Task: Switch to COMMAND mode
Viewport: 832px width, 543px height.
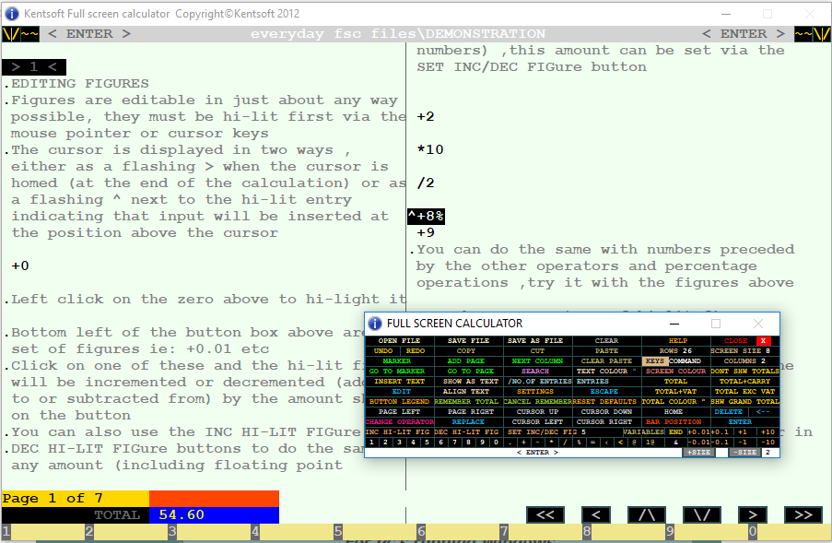Action: click(685, 361)
